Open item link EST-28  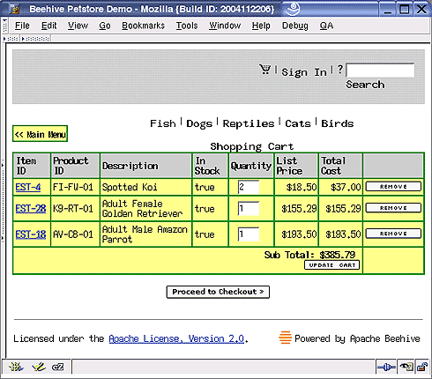[31, 209]
